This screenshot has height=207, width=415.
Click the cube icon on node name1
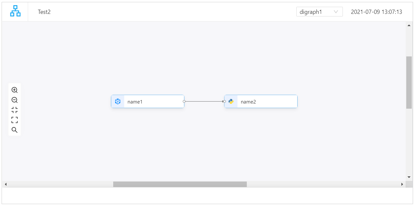coord(118,101)
